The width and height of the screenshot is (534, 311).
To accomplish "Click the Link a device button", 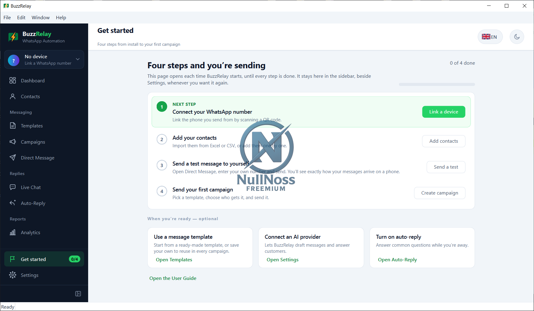I will tap(443, 112).
